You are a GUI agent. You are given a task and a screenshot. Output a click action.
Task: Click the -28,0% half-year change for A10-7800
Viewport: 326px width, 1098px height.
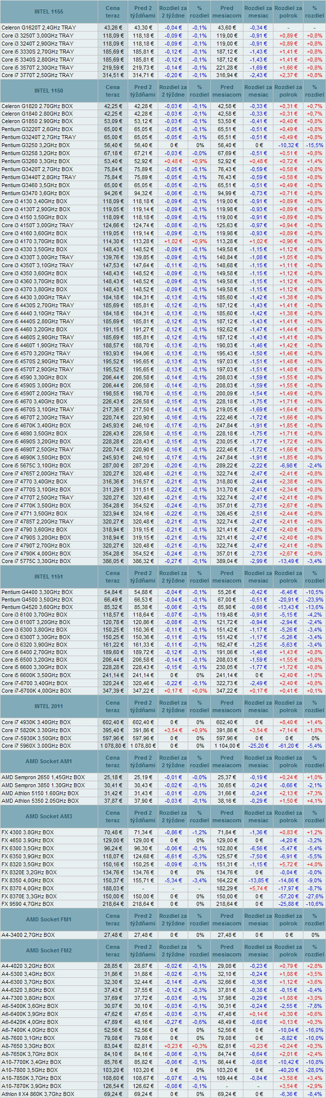click(x=314, y=1070)
